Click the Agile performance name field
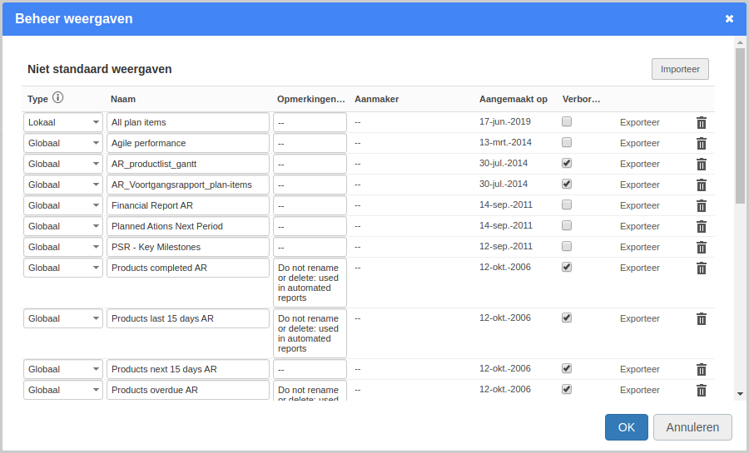Screen dimensions: 749x453 point(188,143)
